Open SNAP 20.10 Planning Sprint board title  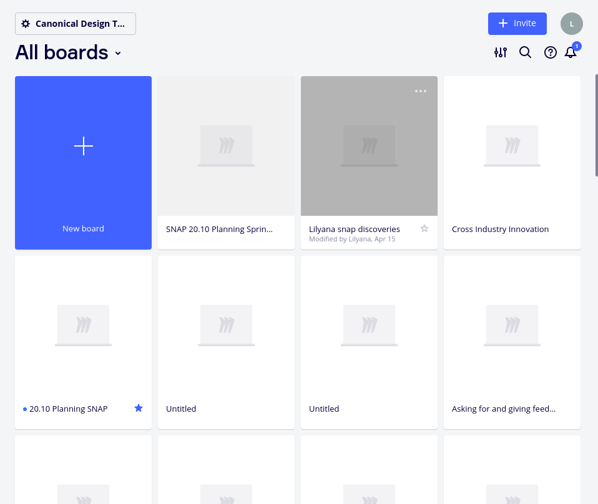(x=219, y=229)
